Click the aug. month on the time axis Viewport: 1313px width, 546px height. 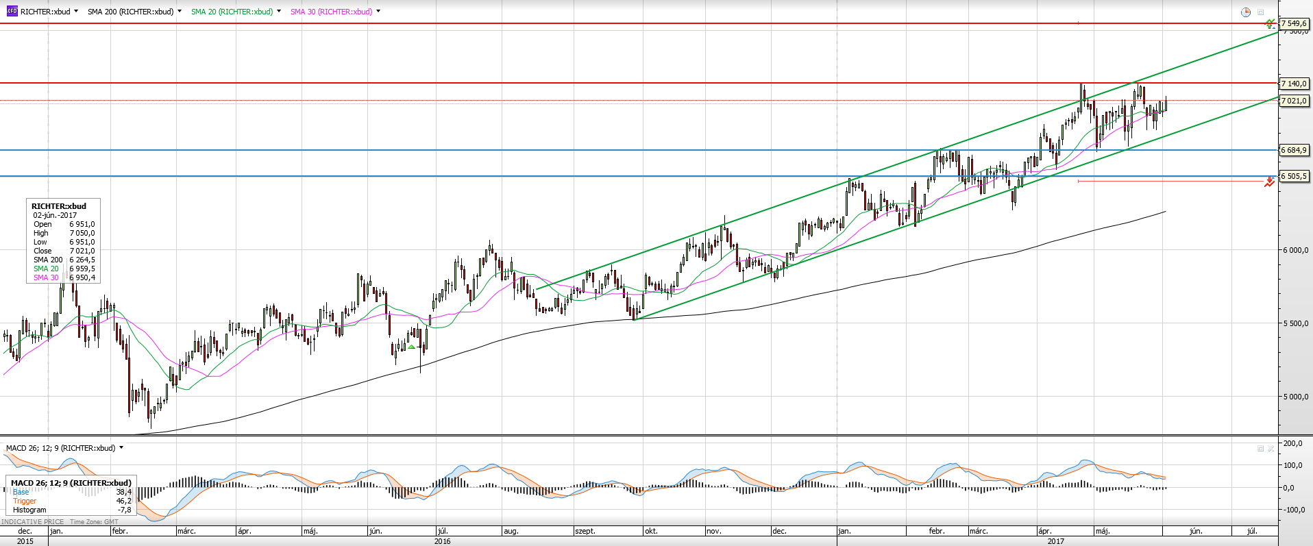click(x=511, y=531)
